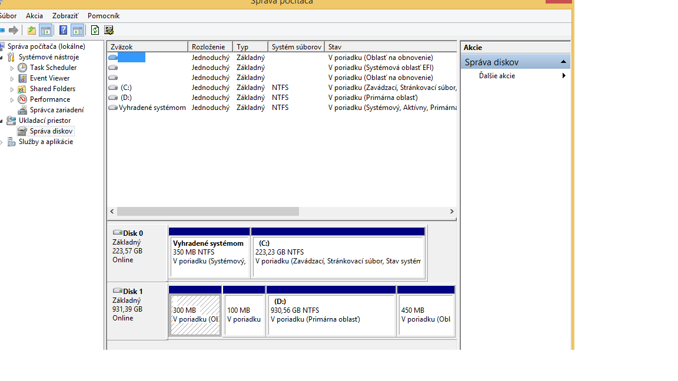Sort by the Systém súborov column header
The image size is (678, 381).
(x=297, y=46)
